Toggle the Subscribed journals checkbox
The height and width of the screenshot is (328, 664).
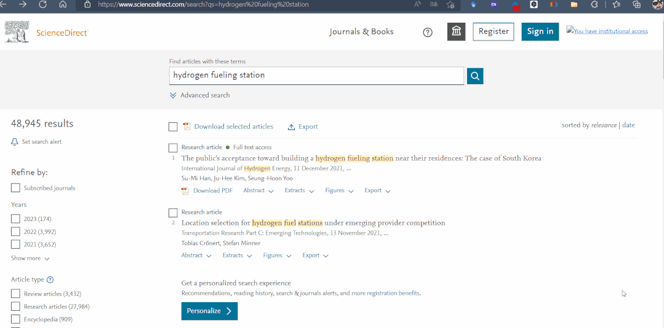click(15, 188)
